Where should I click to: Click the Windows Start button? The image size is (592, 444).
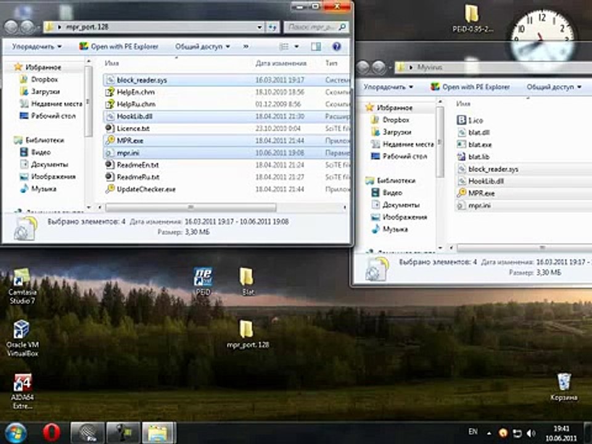point(16,433)
